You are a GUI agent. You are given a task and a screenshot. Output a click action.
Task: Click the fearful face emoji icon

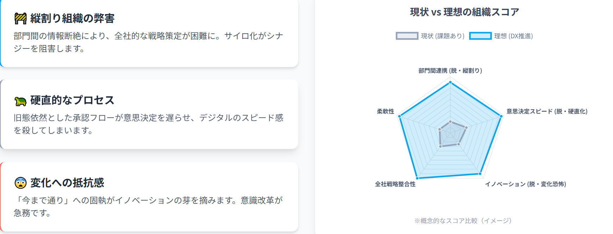coord(20,183)
